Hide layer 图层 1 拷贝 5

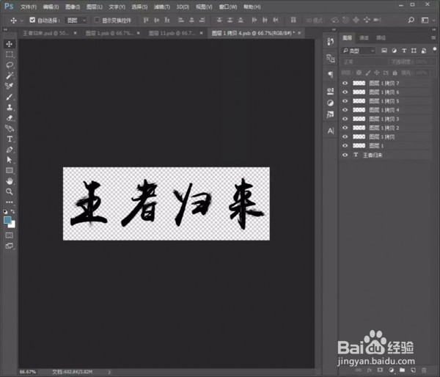345,101
